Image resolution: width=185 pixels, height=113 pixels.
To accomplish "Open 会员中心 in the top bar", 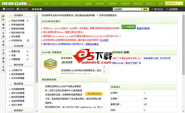I will pos(150,4).
